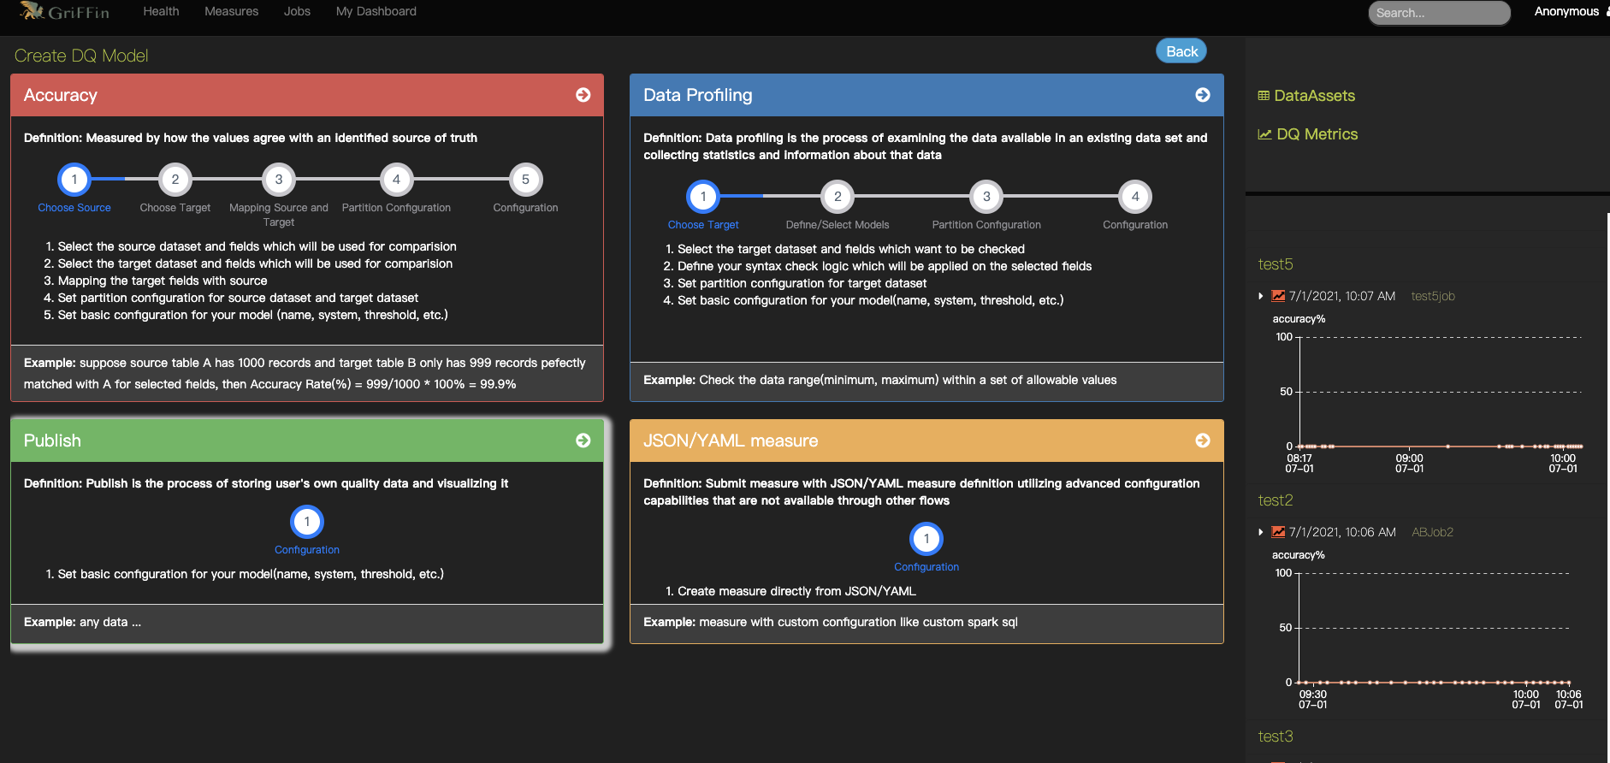1610x763 pixels.
Task: Open the test2 measure heading
Action: pos(1276,500)
